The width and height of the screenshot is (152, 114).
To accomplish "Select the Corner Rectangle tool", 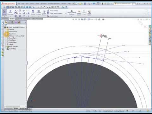I will coord(16,13).
